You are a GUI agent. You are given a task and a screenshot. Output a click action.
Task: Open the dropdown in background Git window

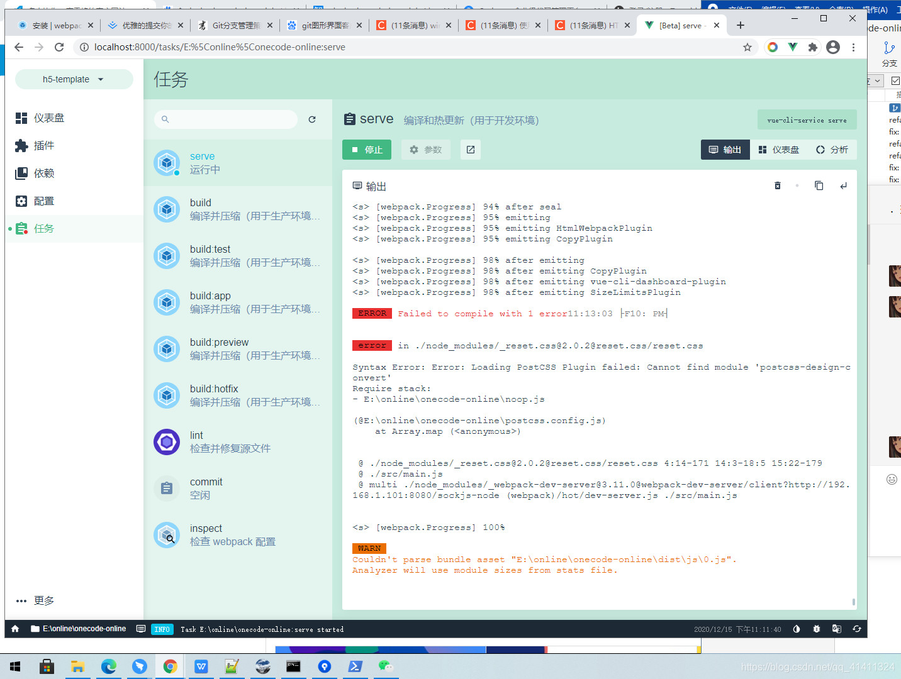[877, 80]
